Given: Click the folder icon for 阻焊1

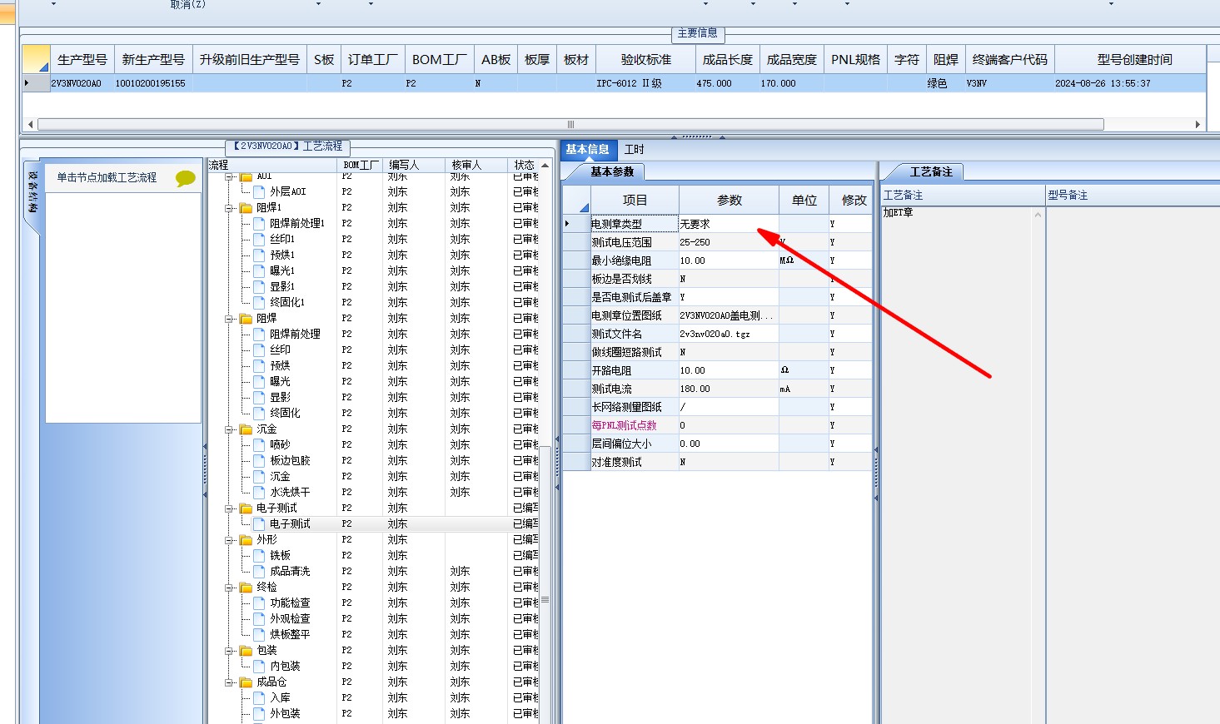Looking at the screenshot, I should click(246, 207).
